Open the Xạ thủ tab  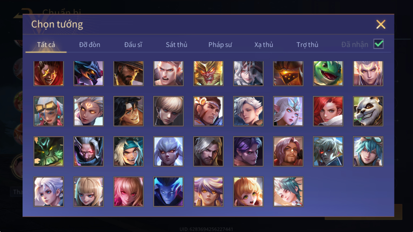tap(264, 45)
